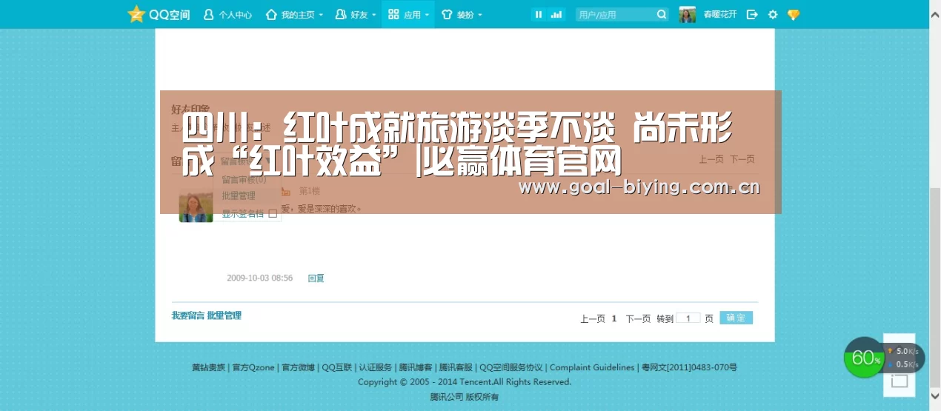The width and height of the screenshot is (941, 411).
Task: Open 个人中心 from the top bar
Action: pos(227,15)
